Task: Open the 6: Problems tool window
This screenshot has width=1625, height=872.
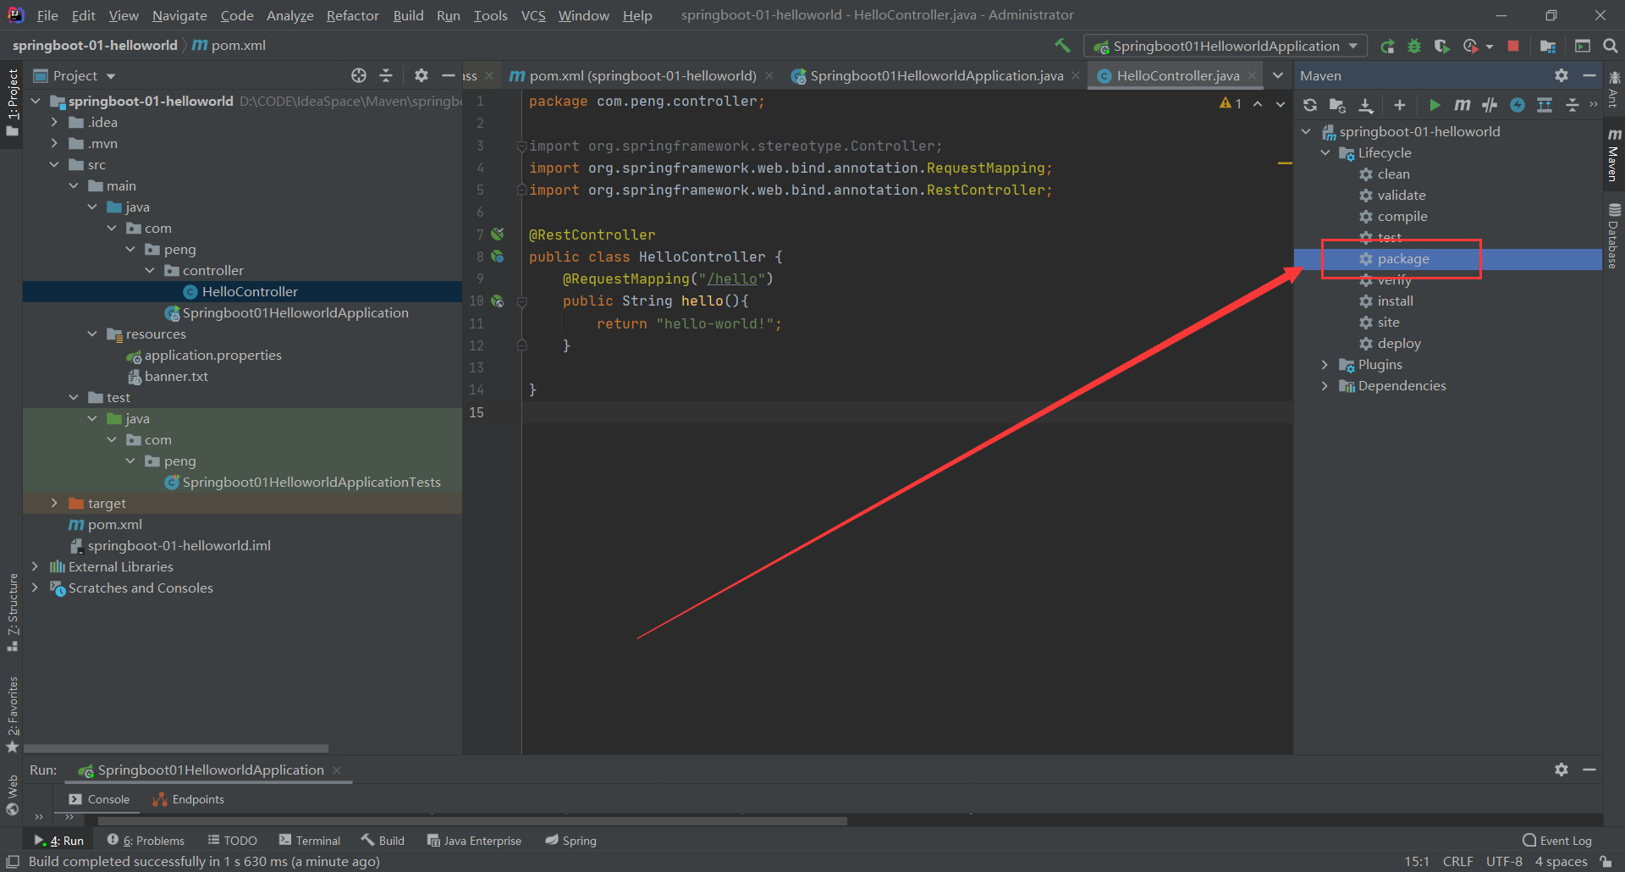Action: coord(146,841)
